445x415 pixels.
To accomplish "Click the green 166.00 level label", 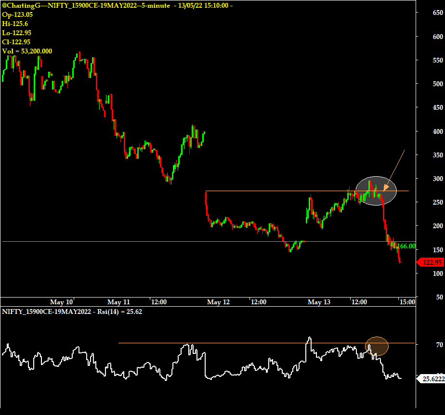I will tap(406, 246).
